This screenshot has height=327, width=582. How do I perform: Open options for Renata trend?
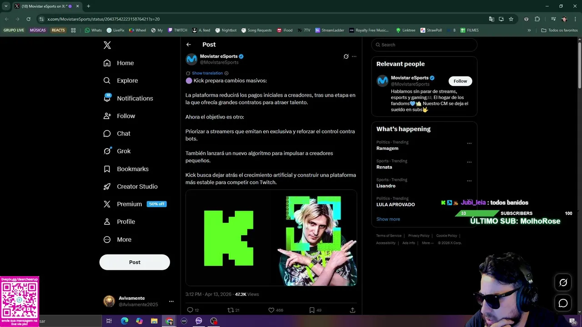coord(469,162)
